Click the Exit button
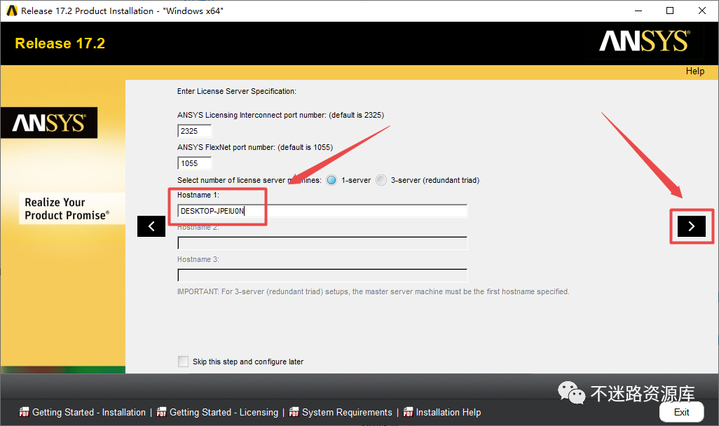Screen dimensions: 719x426 click(681, 412)
